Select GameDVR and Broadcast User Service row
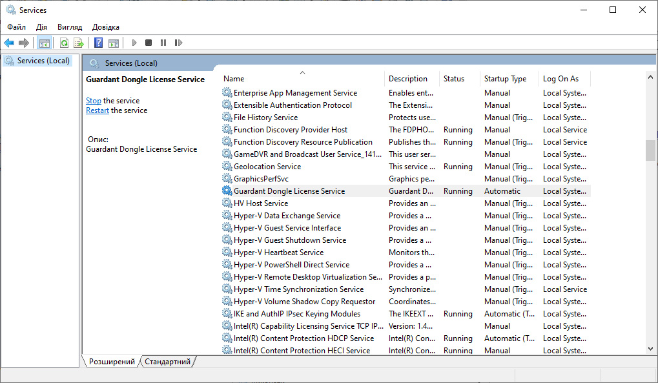This screenshot has height=383, width=658. click(x=406, y=154)
